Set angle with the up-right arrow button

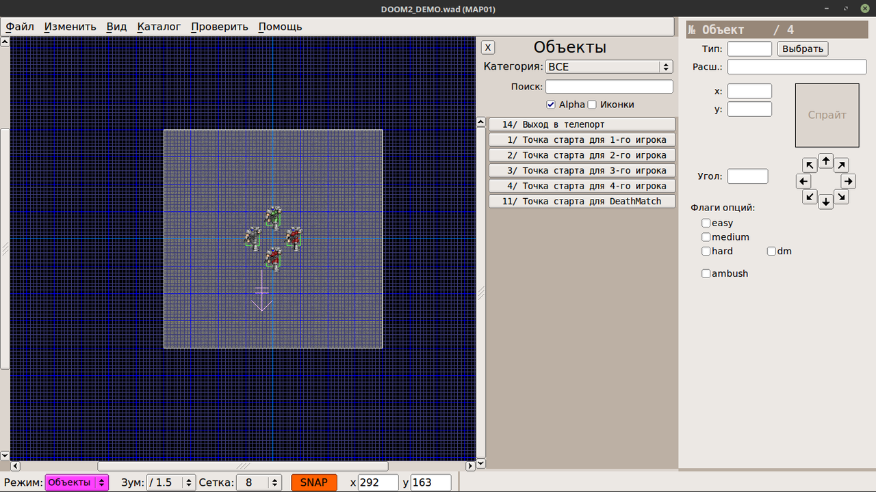(842, 165)
